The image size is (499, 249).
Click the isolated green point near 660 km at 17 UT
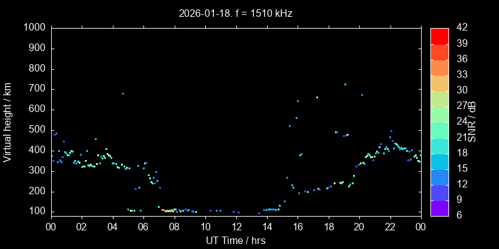coord(317,97)
